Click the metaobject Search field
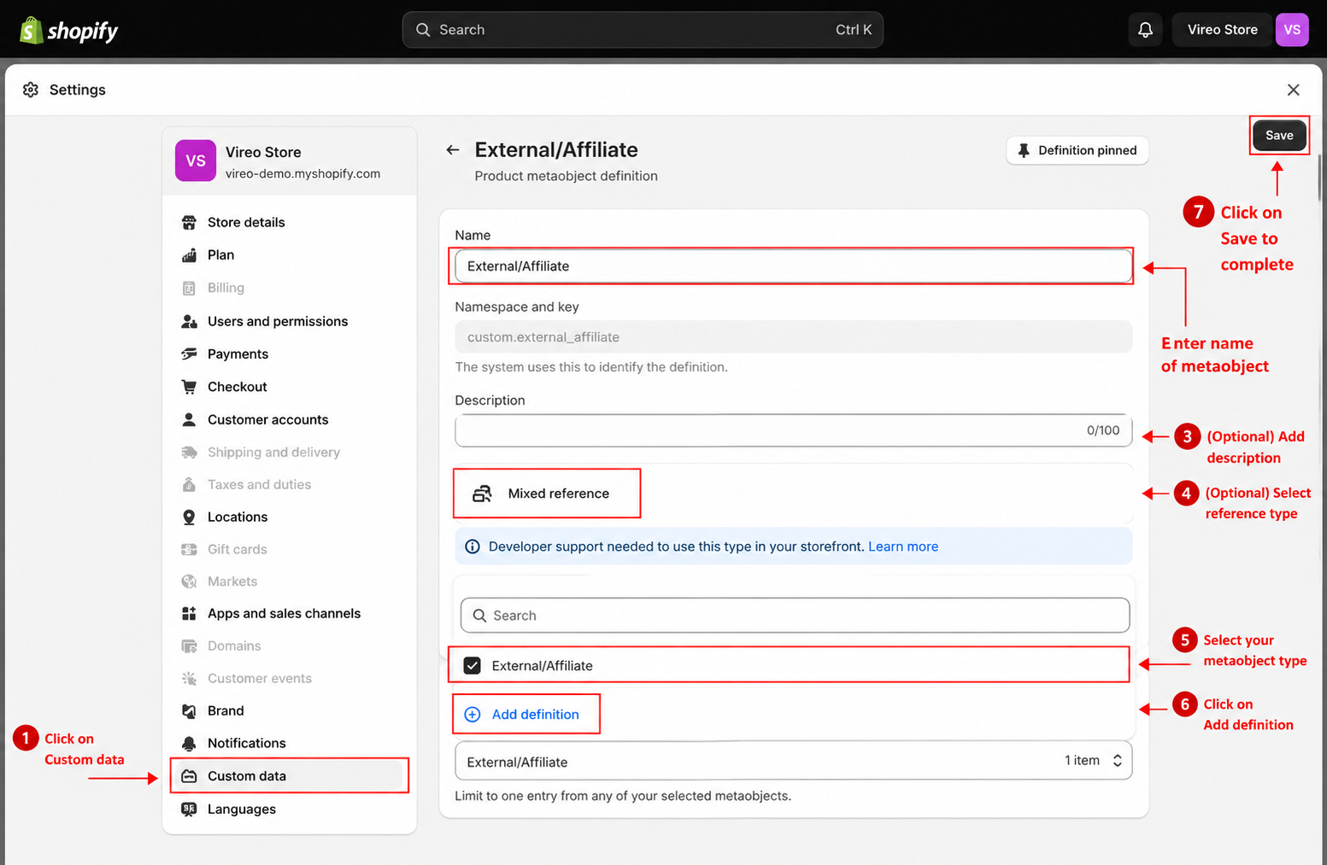The width and height of the screenshot is (1327, 865). click(795, 616)
